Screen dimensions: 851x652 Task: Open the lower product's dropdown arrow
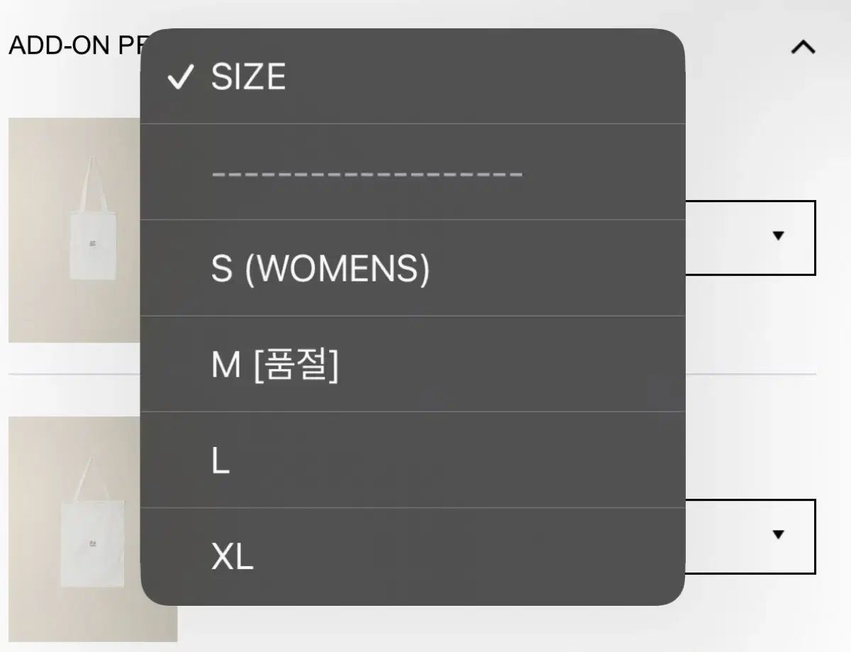[x=778, y=534]
